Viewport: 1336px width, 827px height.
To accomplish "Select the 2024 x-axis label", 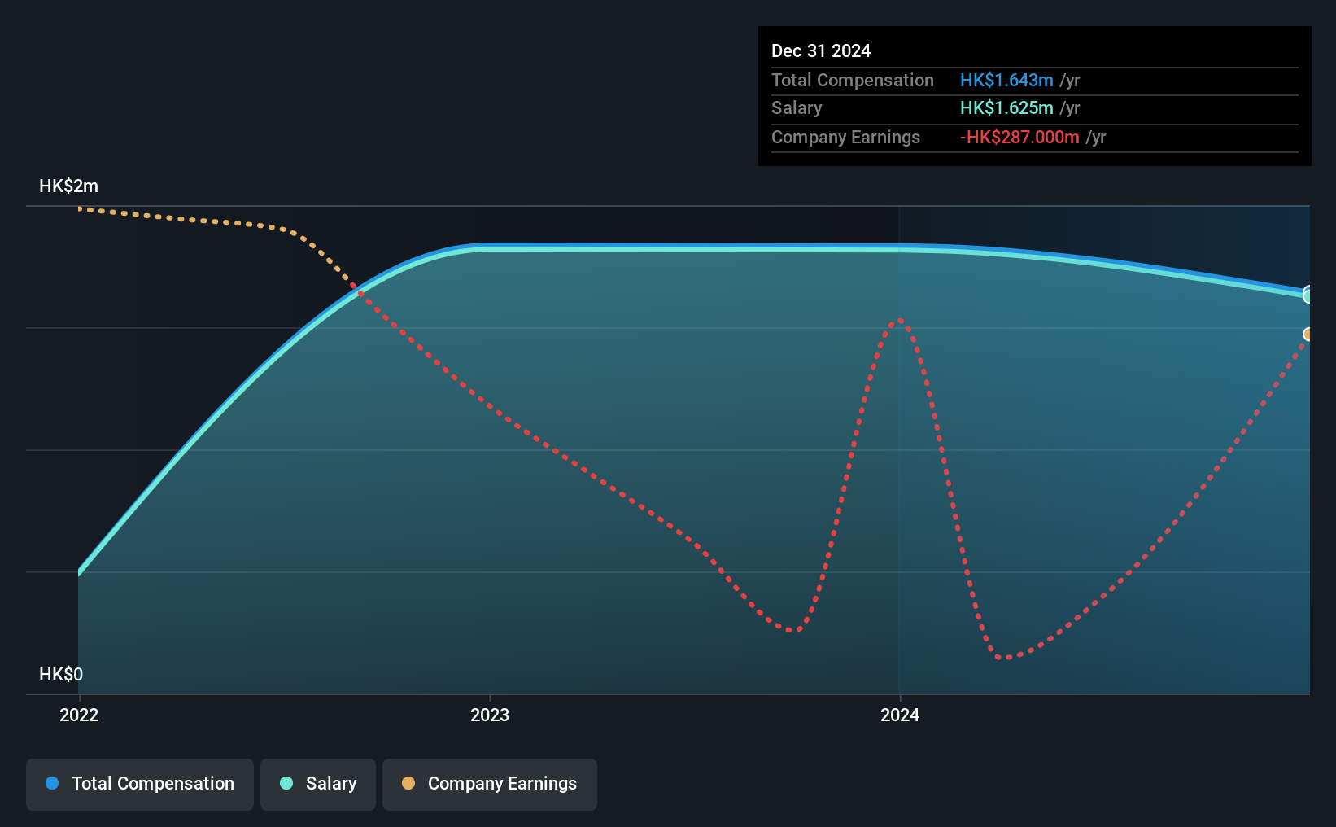I will coord(900,715).
